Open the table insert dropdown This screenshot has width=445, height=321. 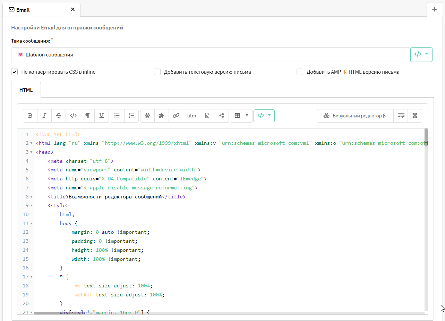241,116
